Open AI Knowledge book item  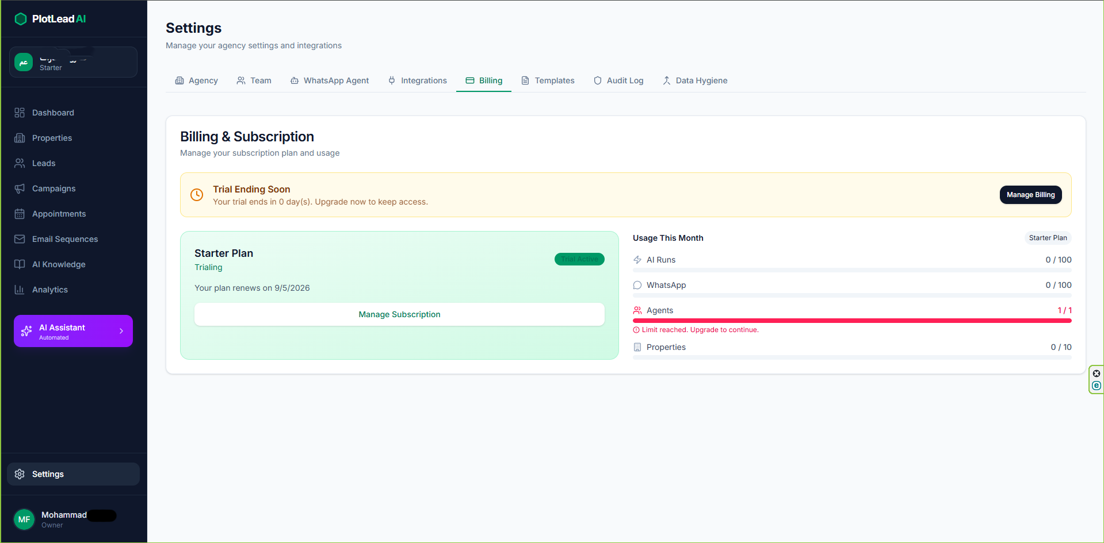point(73,264)
